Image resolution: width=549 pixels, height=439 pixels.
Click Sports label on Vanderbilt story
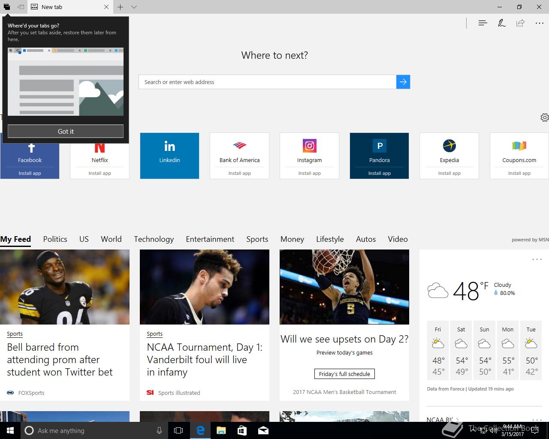(154, 334)
